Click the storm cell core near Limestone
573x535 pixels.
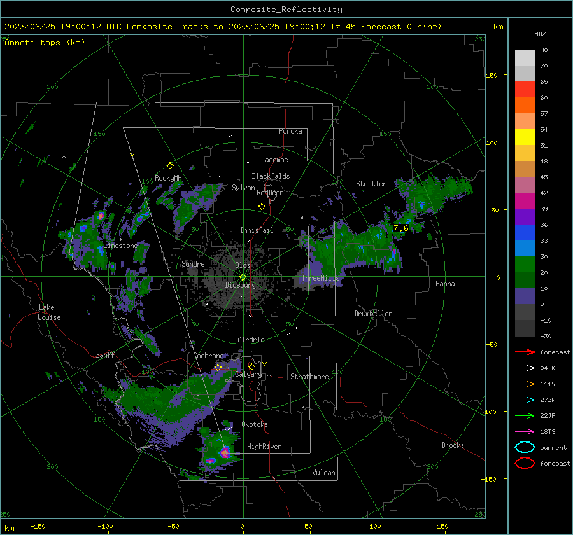coord(101,216)
